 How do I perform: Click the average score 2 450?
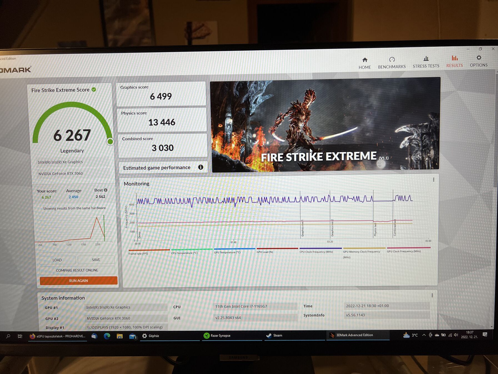(74, 197)
